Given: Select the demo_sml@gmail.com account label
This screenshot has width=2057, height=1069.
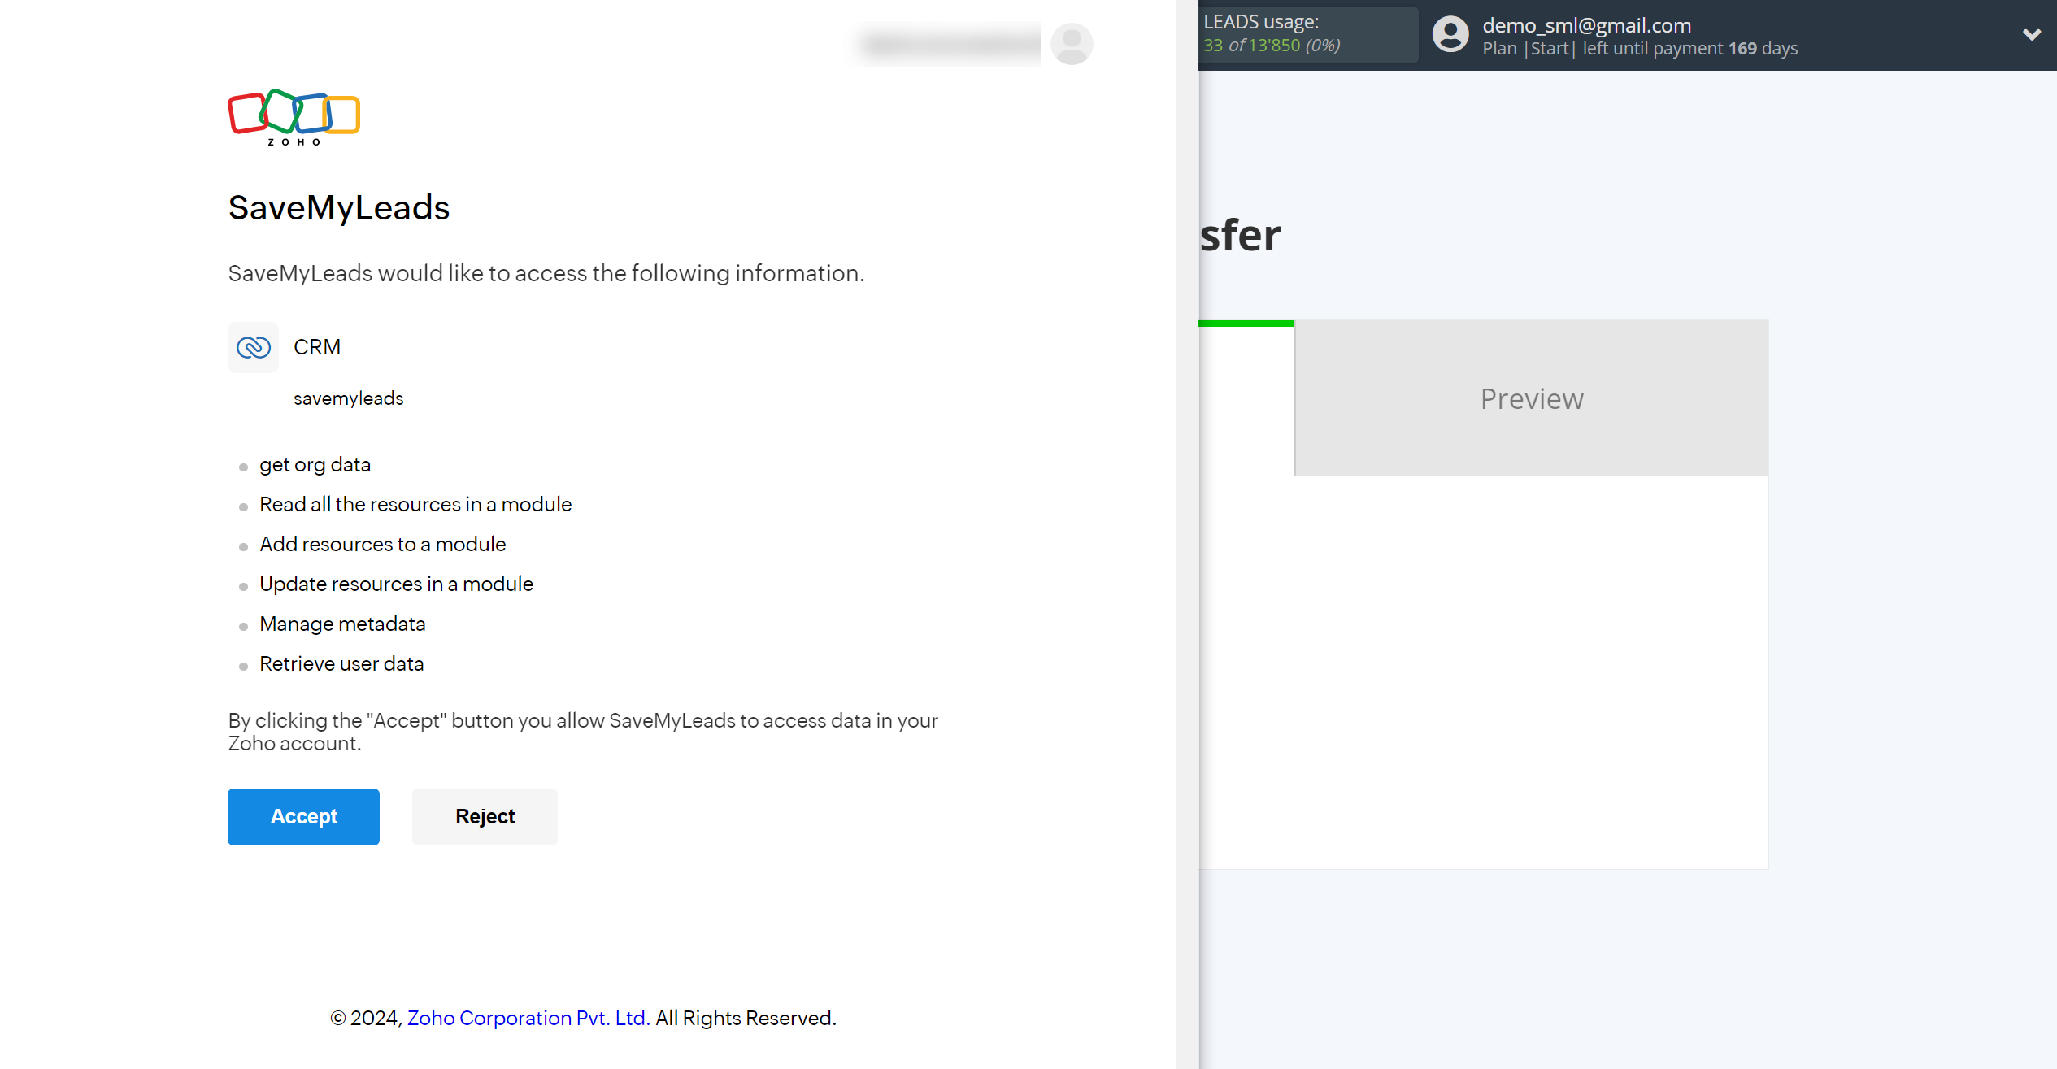Looking at the screenshot, I should click(x=1586, y=25).
